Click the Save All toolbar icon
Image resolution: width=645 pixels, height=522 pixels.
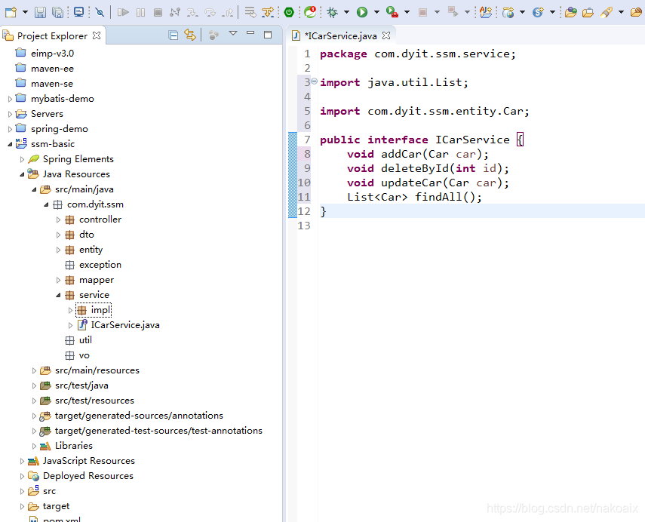57,12
